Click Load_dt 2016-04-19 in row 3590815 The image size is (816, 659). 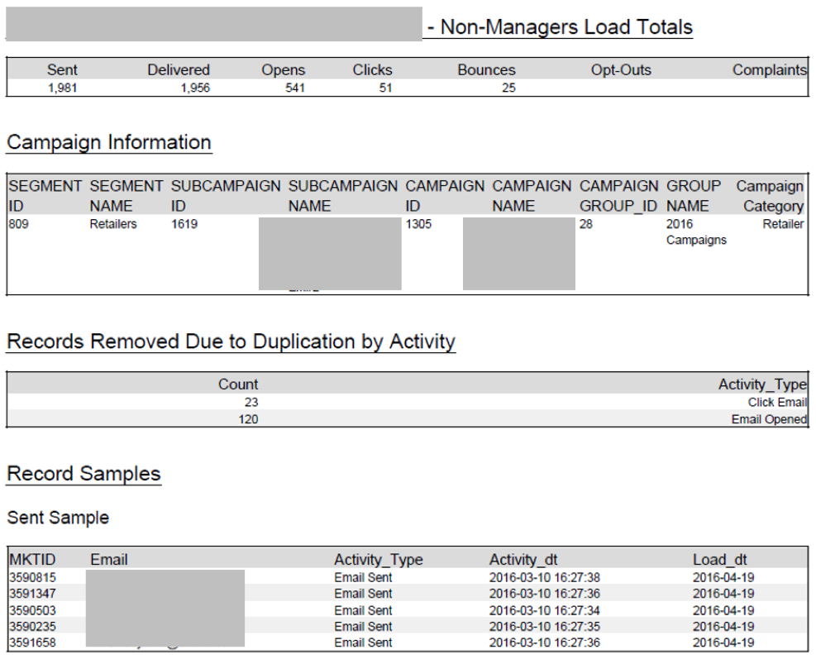[x=723, y=578]
